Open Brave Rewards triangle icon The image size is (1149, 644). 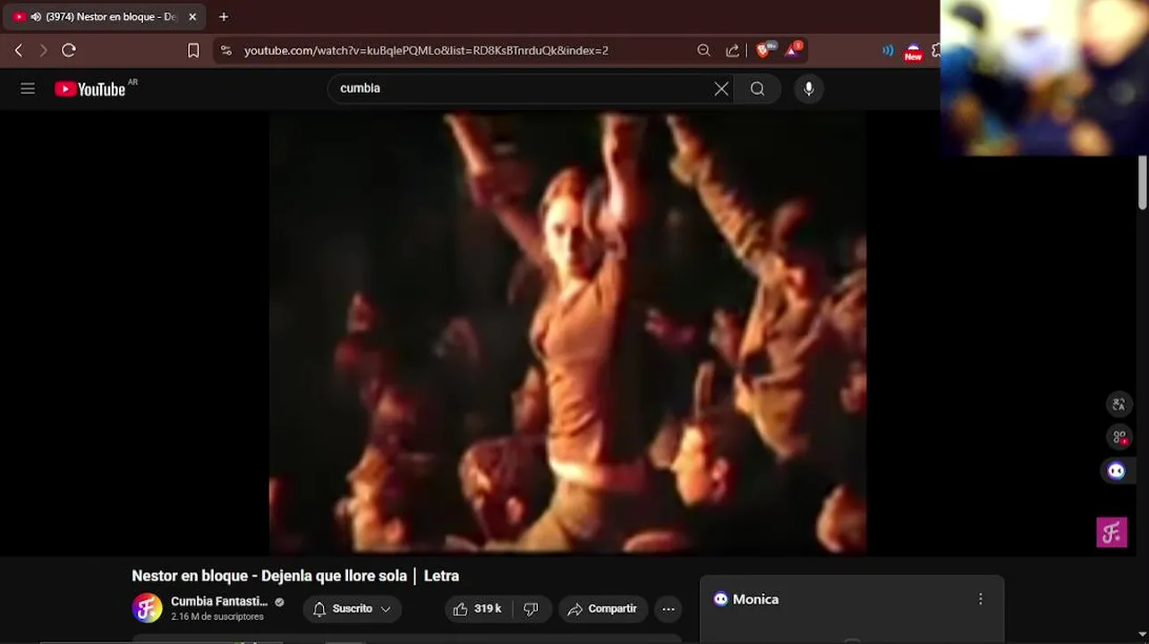coord(794,49)
